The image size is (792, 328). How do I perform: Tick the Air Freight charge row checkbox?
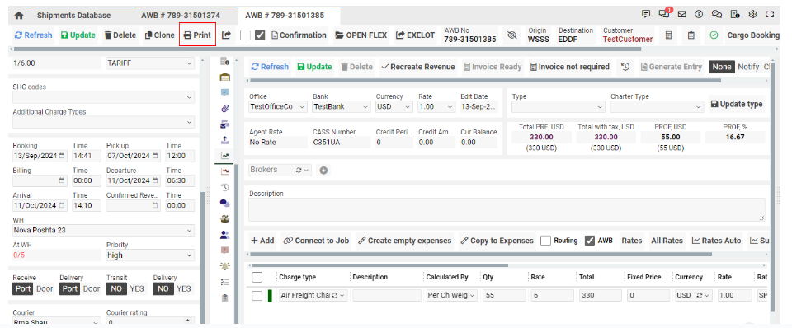257,296
